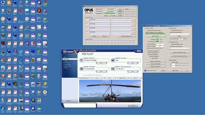205x115 pixels.
Task: Open the orange Foxit Reader desktop icon
Action: (x=9, y=2)
